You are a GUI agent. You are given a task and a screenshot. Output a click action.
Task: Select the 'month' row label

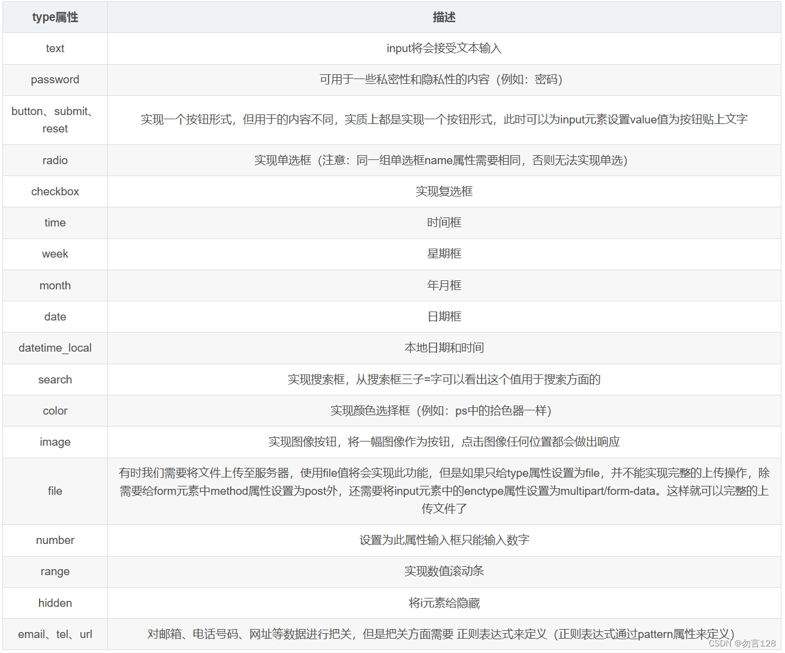click(55, 286)
